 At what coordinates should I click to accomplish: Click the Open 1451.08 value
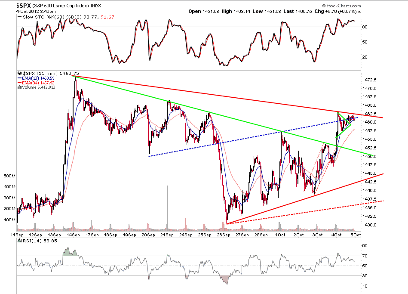pos(205,12)
